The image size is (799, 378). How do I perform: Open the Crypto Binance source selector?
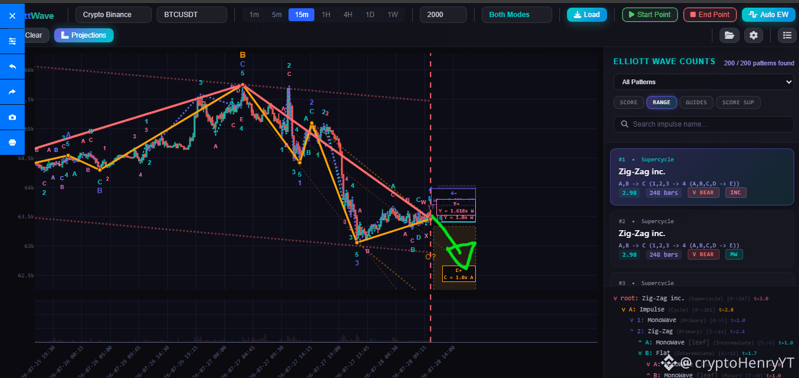tap(114, 15)
